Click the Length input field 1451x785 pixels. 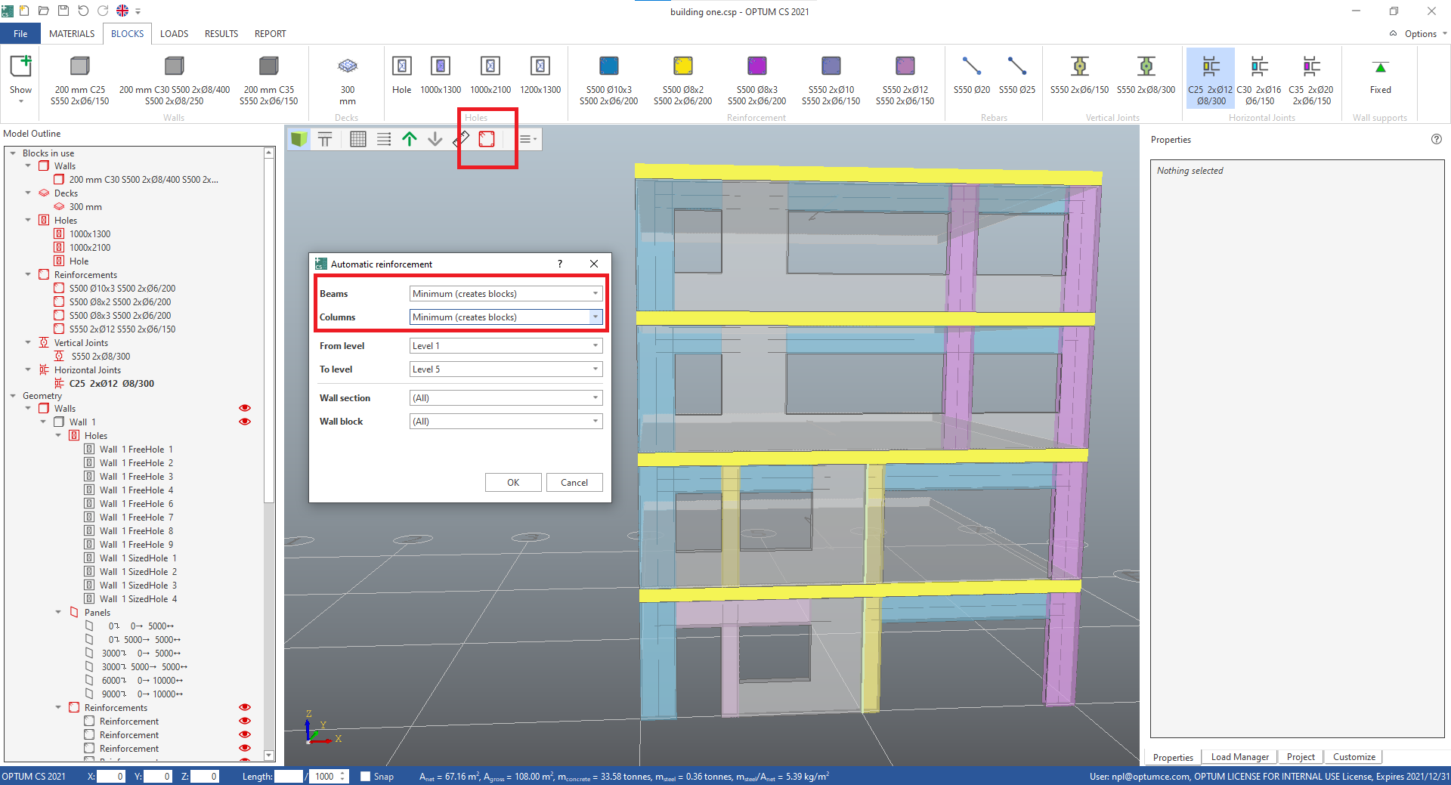288,776
